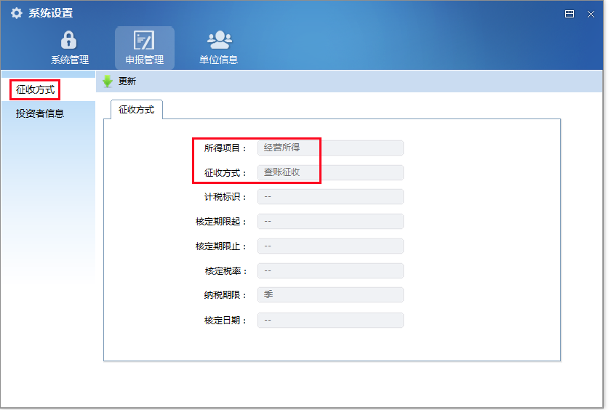Switch to the 征收方式 tab in panel
Viewport: 611px width, 410px height.
136,110
